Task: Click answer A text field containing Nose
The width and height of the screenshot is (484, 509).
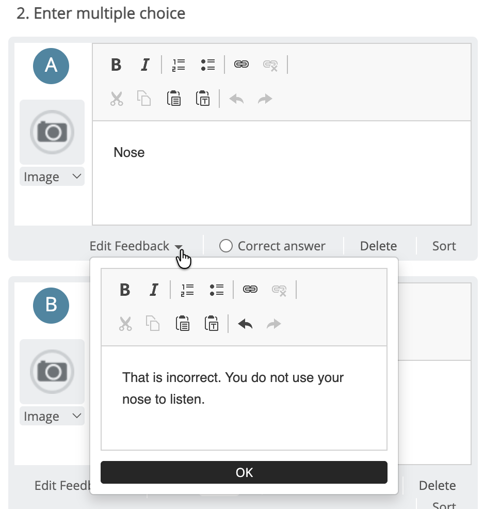Action: [x=281, y=170]
